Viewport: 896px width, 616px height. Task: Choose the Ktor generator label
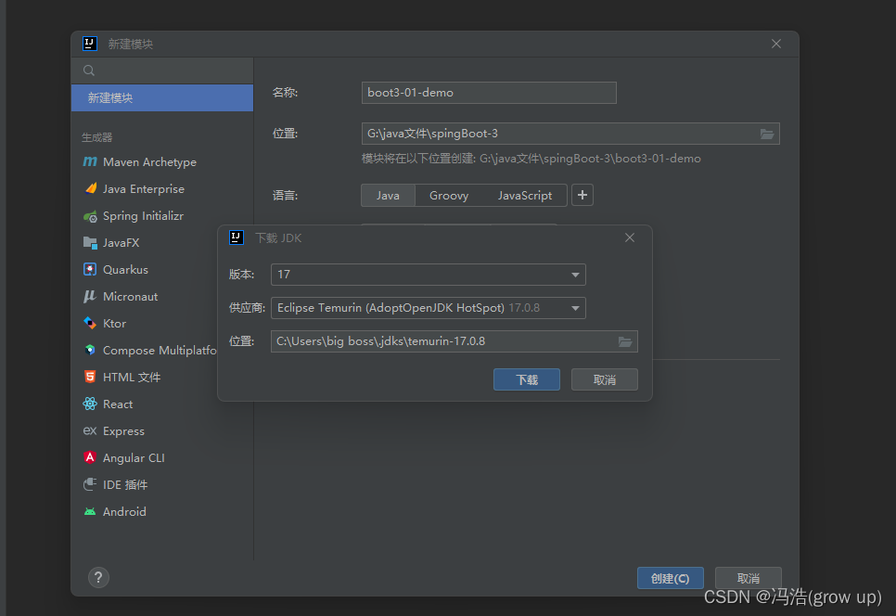(114, 324)
